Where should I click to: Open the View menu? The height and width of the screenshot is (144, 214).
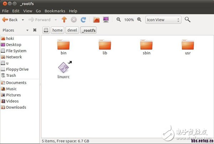pyautogui.click(x=28, y=11)
